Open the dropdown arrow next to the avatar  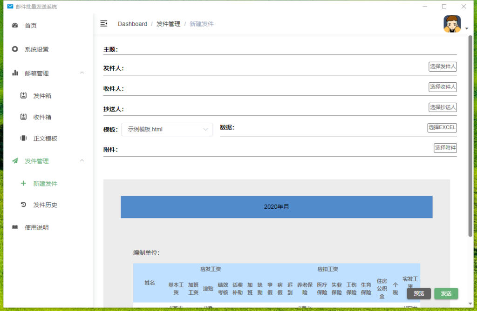[x=466, y=28]
